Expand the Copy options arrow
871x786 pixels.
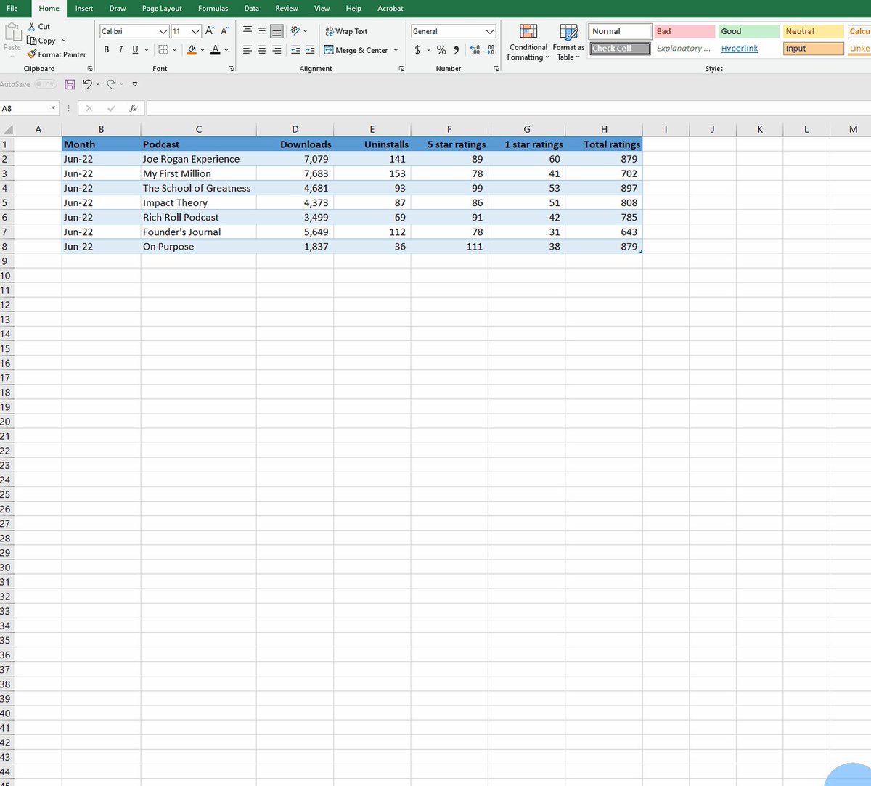64,41
